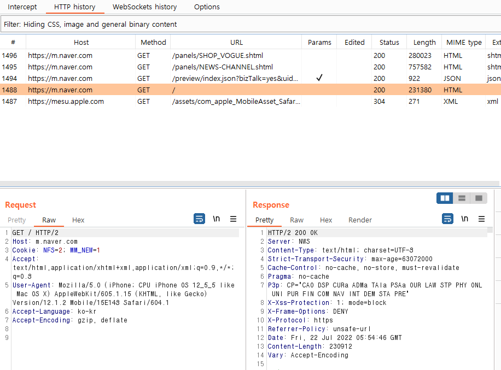Open the Options tab
The image size is (501, 370).
pyautogui.click(x=207, y=7)
